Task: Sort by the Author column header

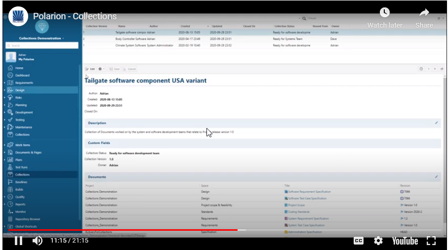Action: pos(154,26)
